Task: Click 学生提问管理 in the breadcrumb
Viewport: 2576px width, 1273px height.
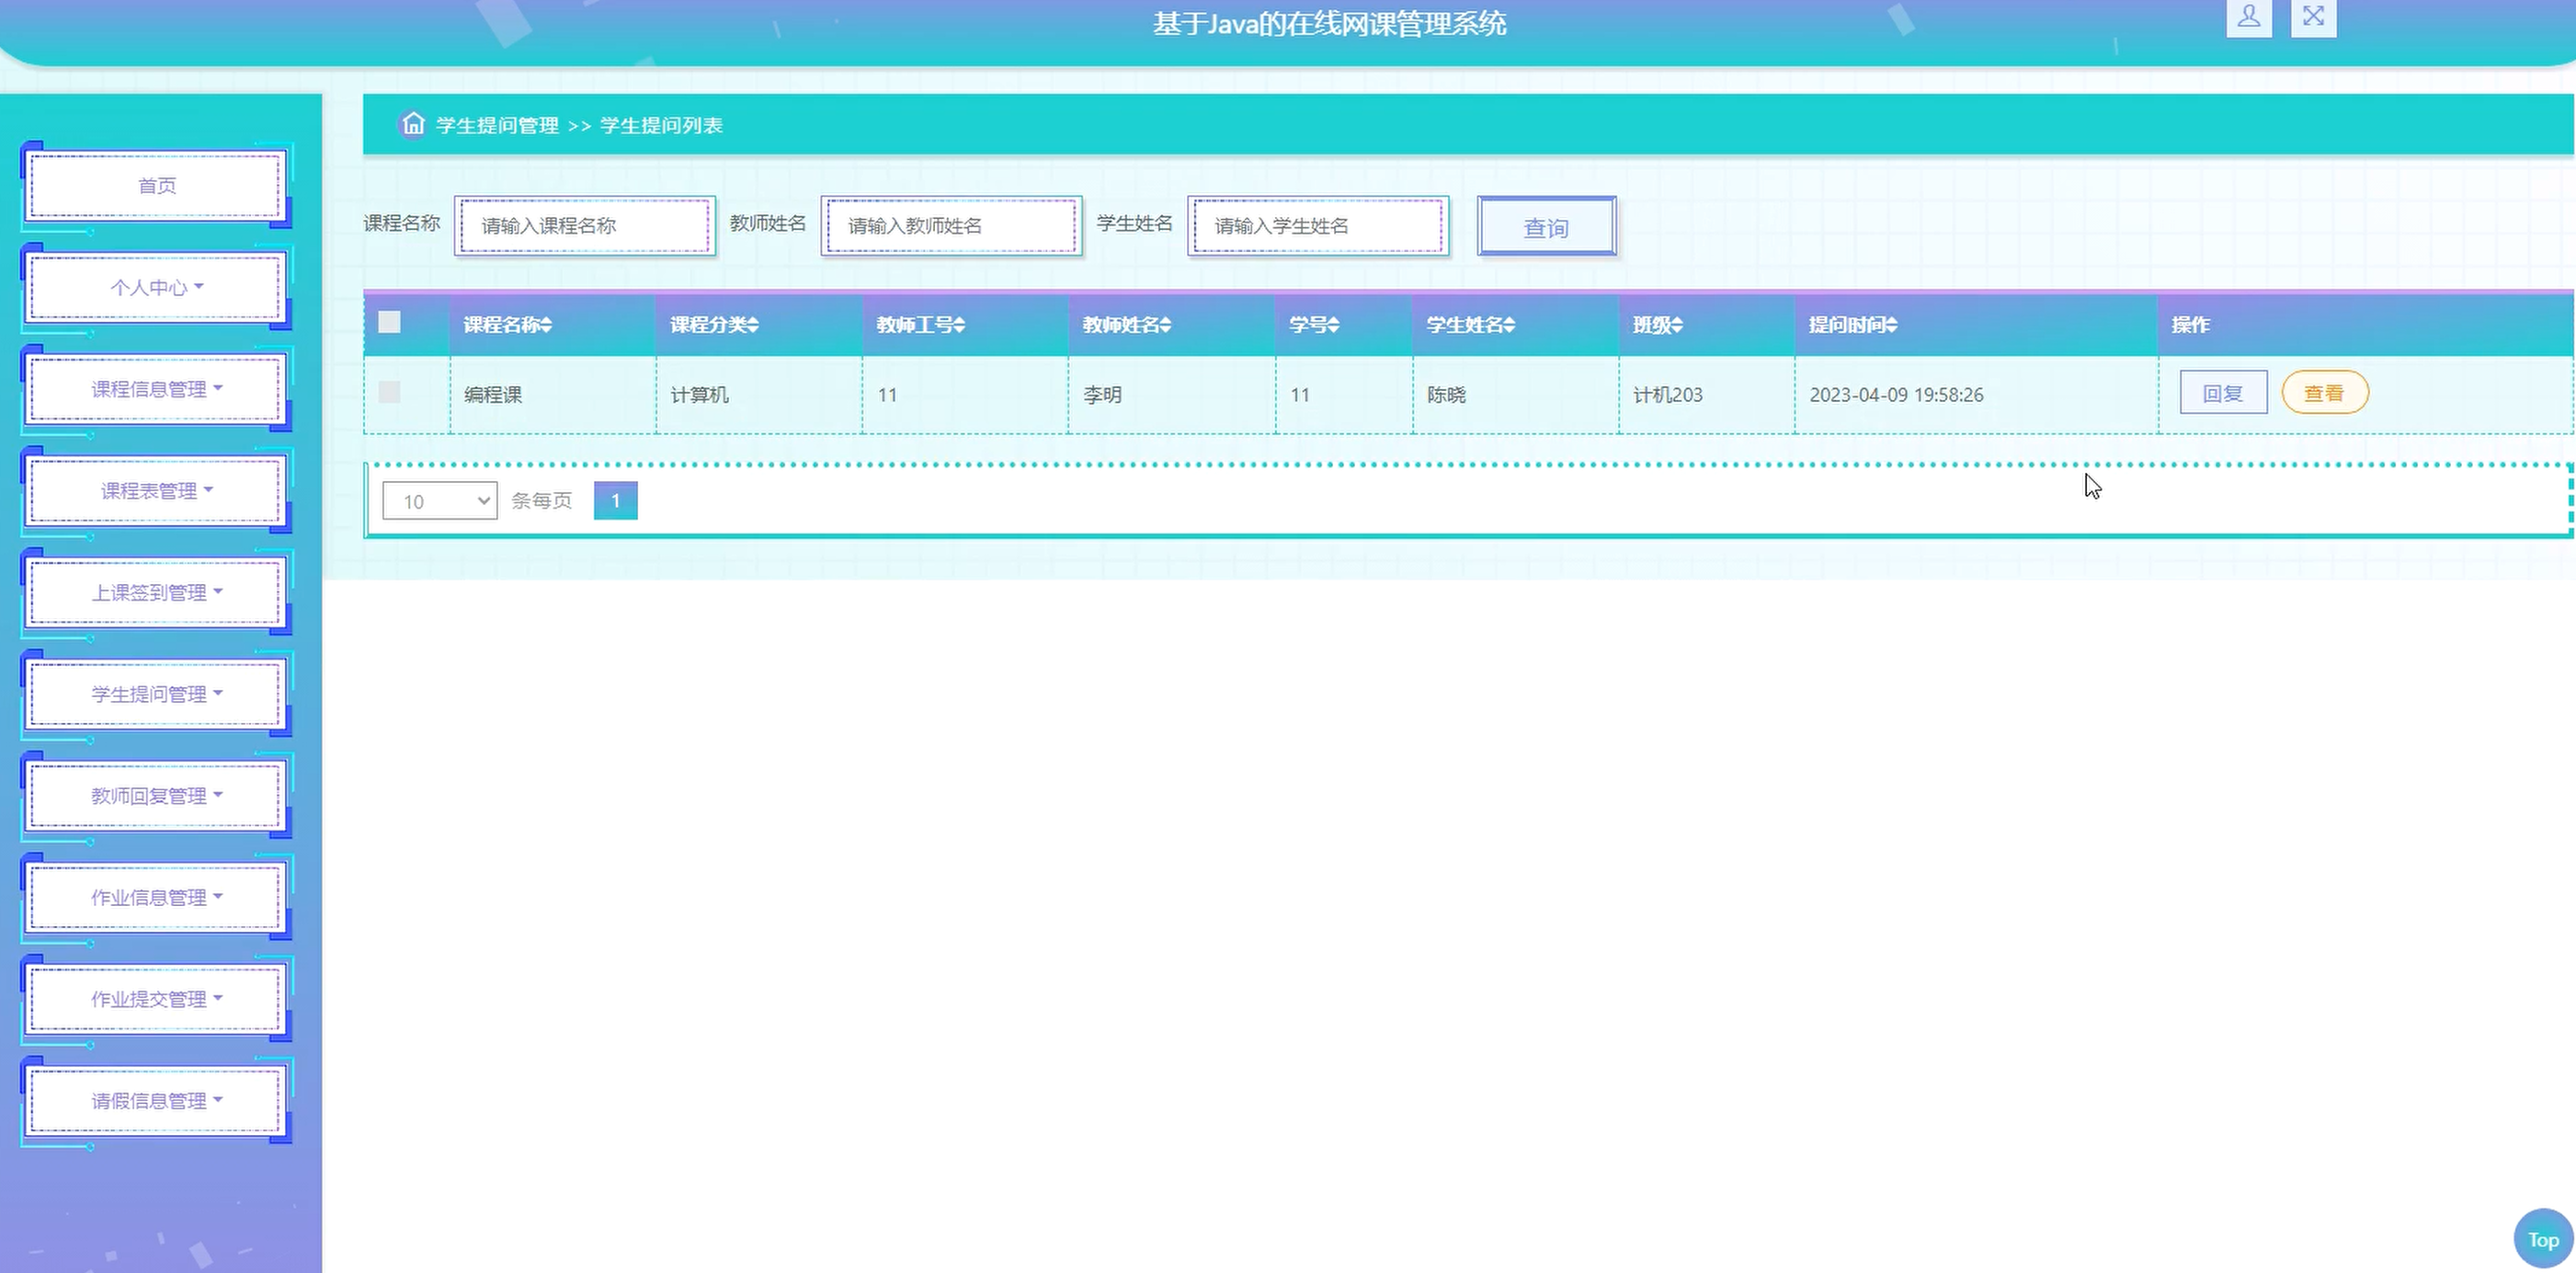Action: click(x=497, y=125)
